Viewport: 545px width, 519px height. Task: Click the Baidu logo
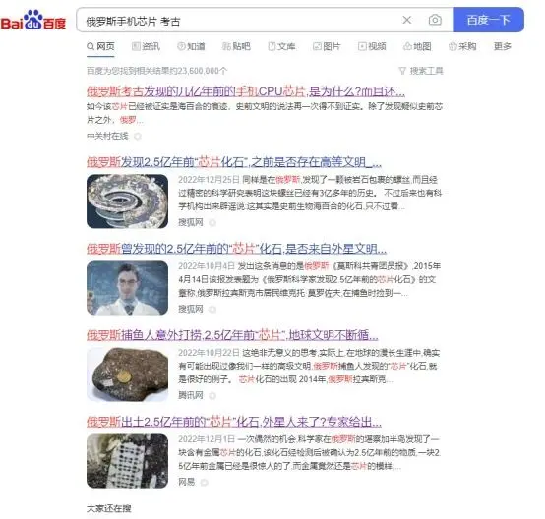pos(33,21)
